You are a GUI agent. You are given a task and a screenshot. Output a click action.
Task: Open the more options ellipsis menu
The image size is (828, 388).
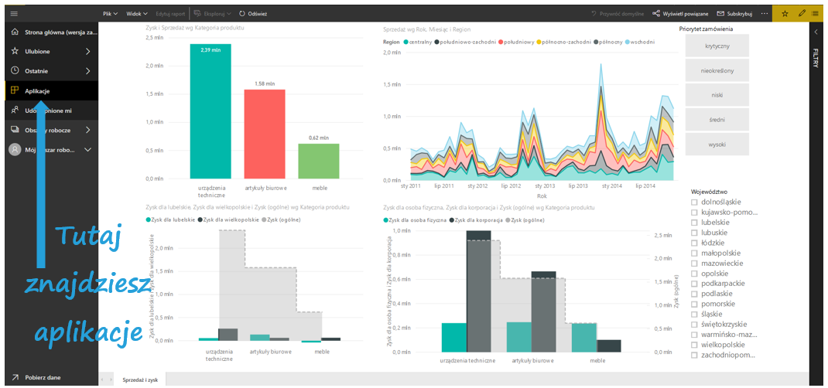(x=765, y=13)
